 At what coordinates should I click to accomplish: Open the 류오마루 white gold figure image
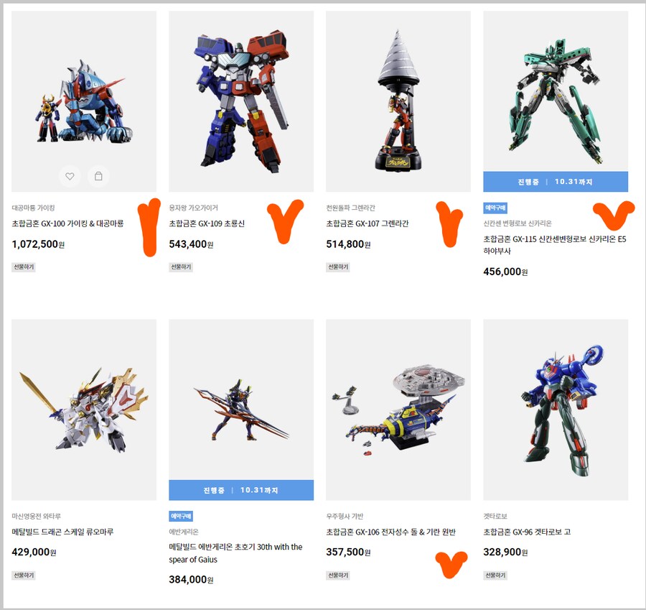(84, 410)
